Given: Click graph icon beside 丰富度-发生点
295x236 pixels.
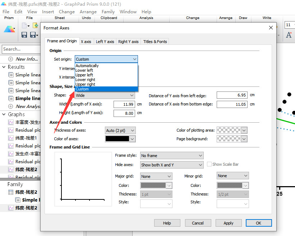Looking at the screenshot, I should [11, 122].
